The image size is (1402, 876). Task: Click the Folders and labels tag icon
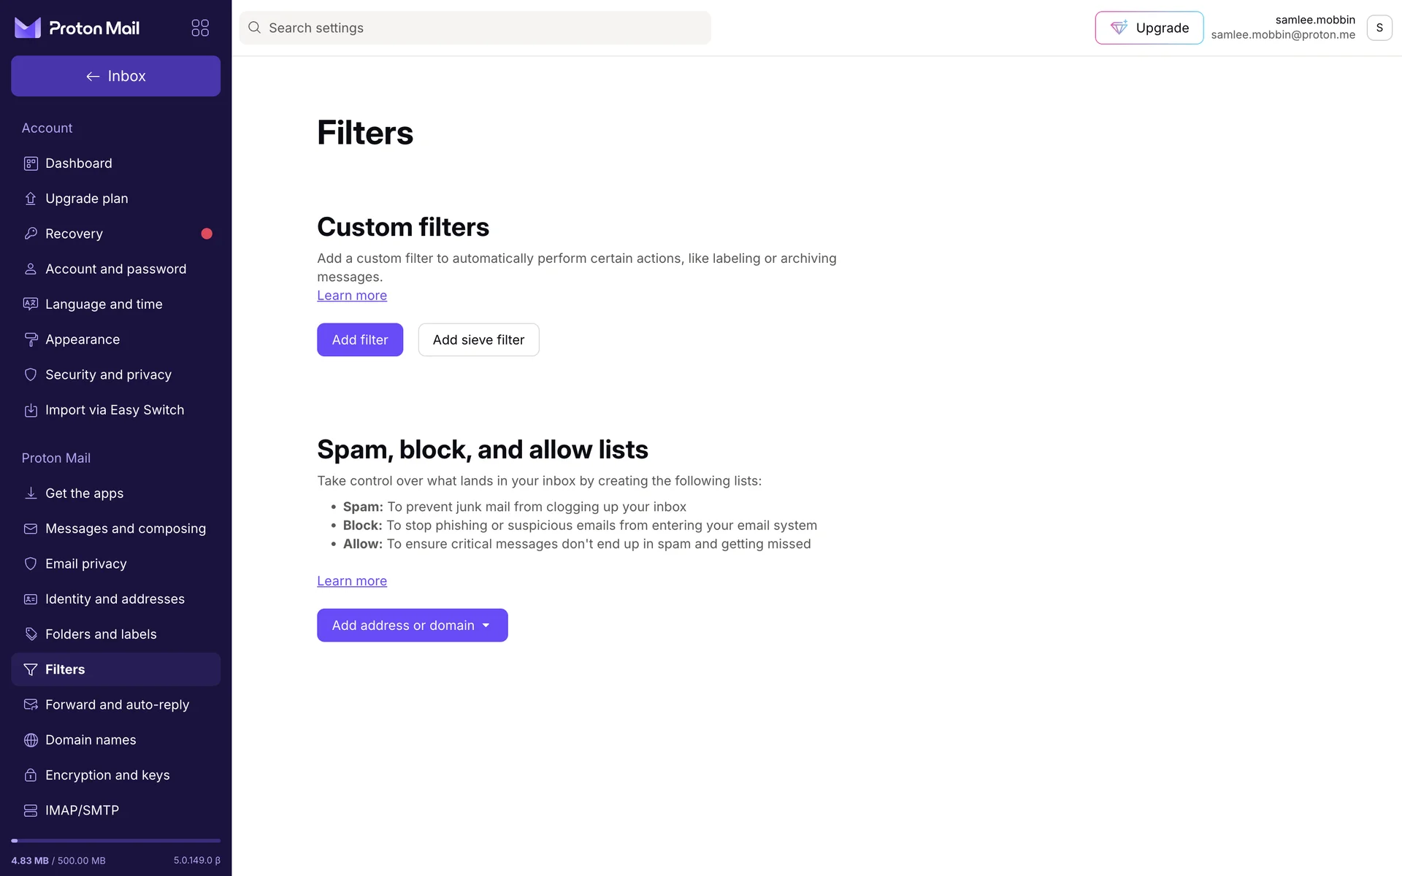31,634
